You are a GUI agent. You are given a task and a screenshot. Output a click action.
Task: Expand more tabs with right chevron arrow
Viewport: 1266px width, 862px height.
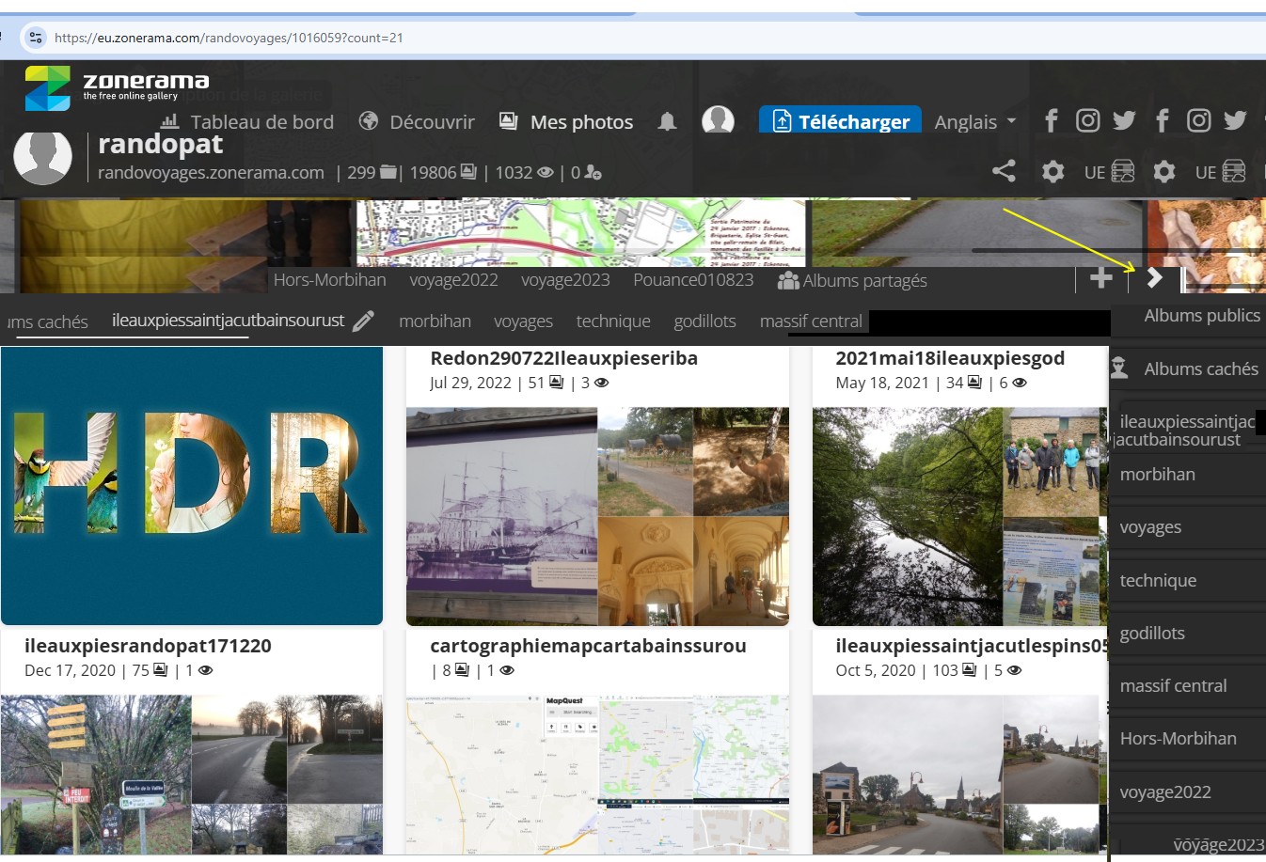[x=1154, y=278]
